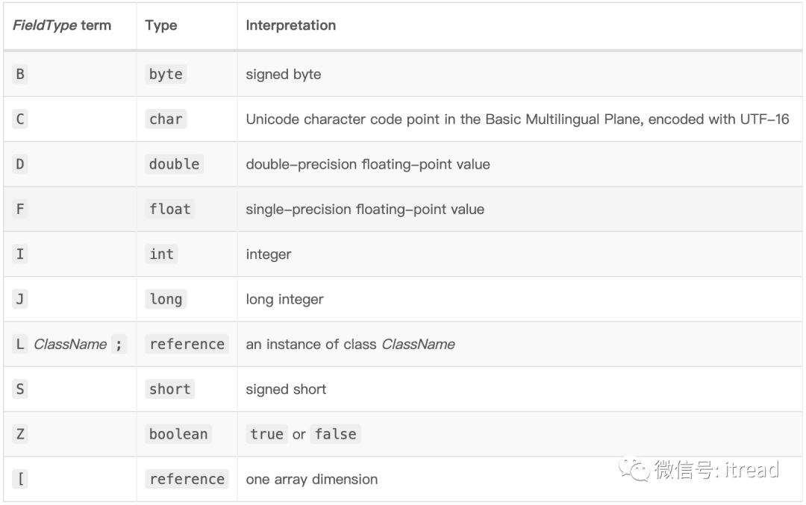Screen dimensions: 806x505
Task: Click the 'long' type code label
Action: coord(166,299)
